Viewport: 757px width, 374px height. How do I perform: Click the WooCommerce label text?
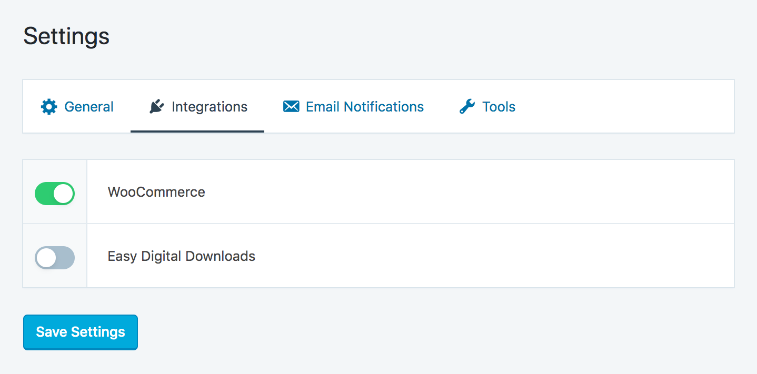(156, 192)
